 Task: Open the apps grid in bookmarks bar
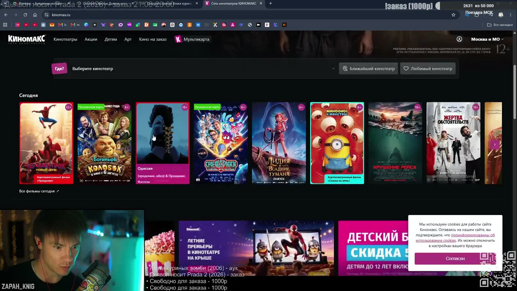coord(5,25)
